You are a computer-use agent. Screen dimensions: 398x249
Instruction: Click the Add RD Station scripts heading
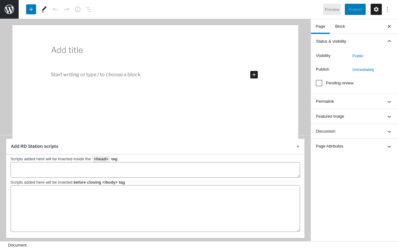pyautogui.click(x=35, y=146)
